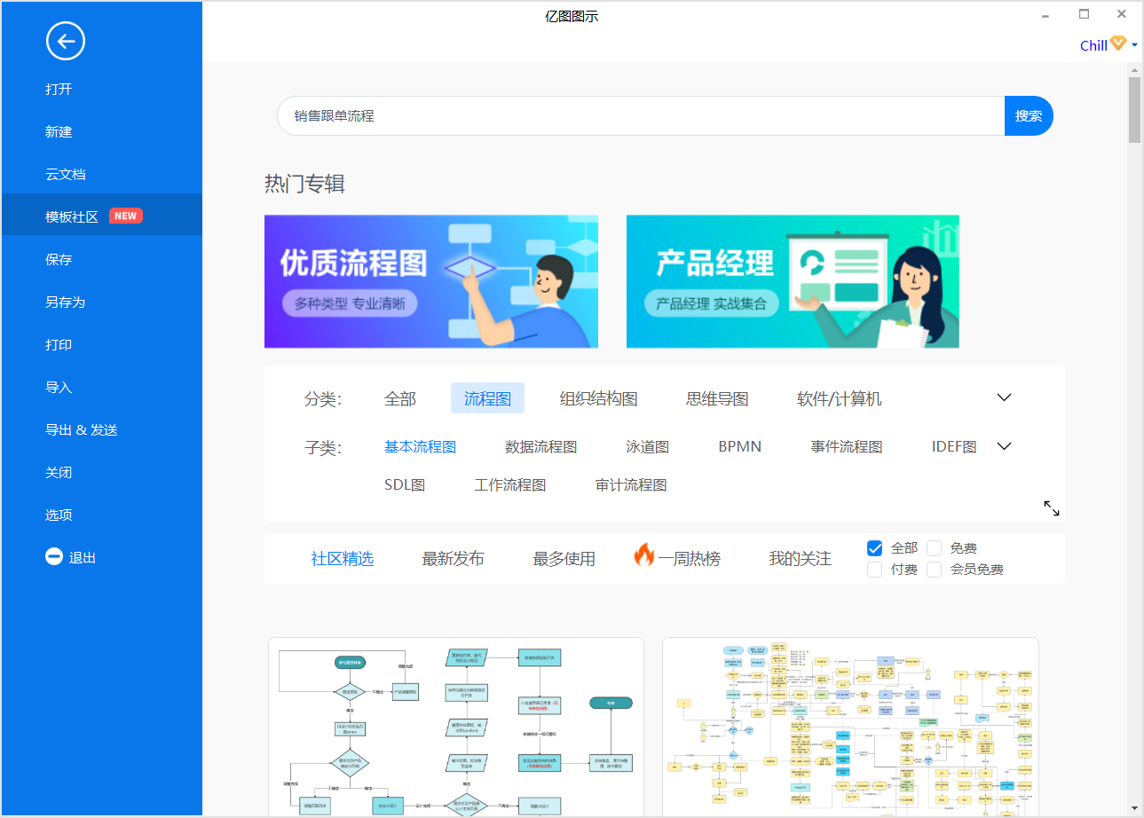Check the 全部 filter checkbox
Screen dimensions: 1144x818
pyautogui.click(x=875, y=548)
